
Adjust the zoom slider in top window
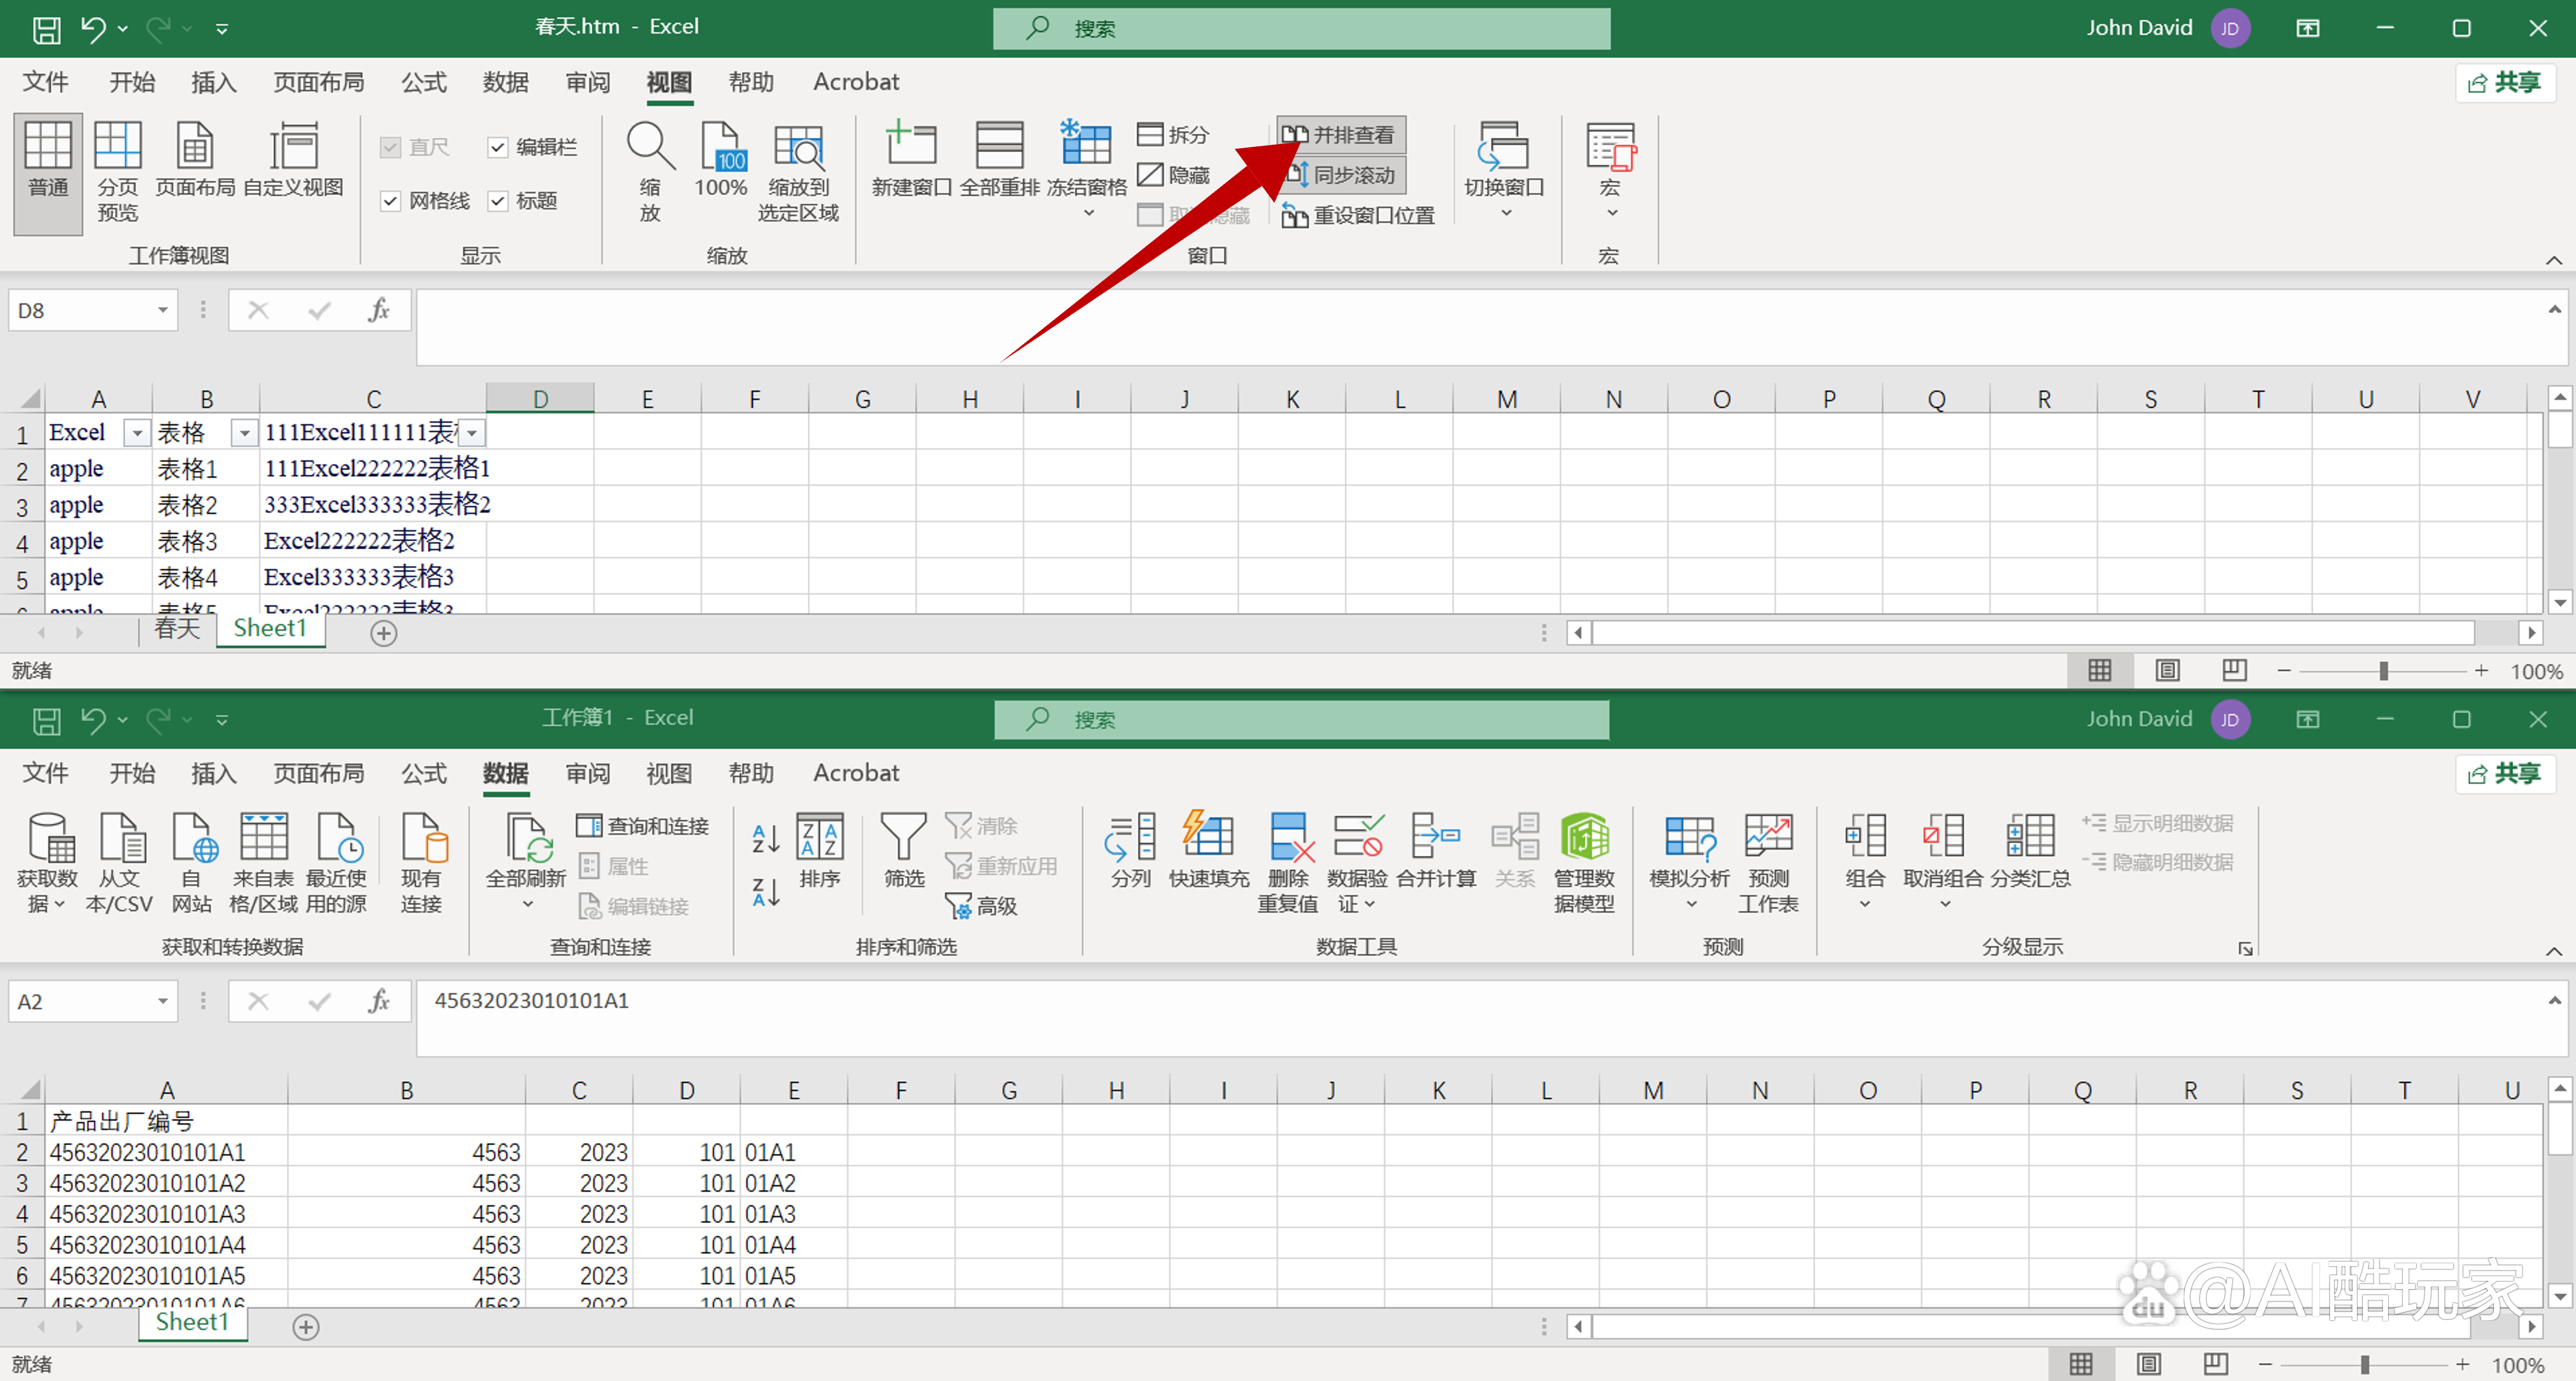pos(2384,671)
